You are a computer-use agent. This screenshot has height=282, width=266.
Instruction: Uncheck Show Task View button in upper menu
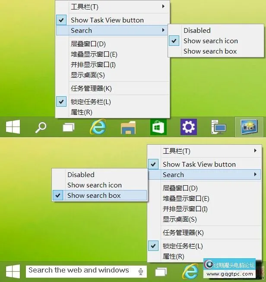tap(107, 20)
